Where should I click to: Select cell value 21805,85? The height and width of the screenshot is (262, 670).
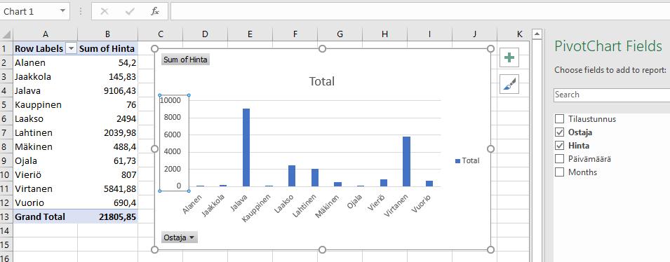point(107,216)
